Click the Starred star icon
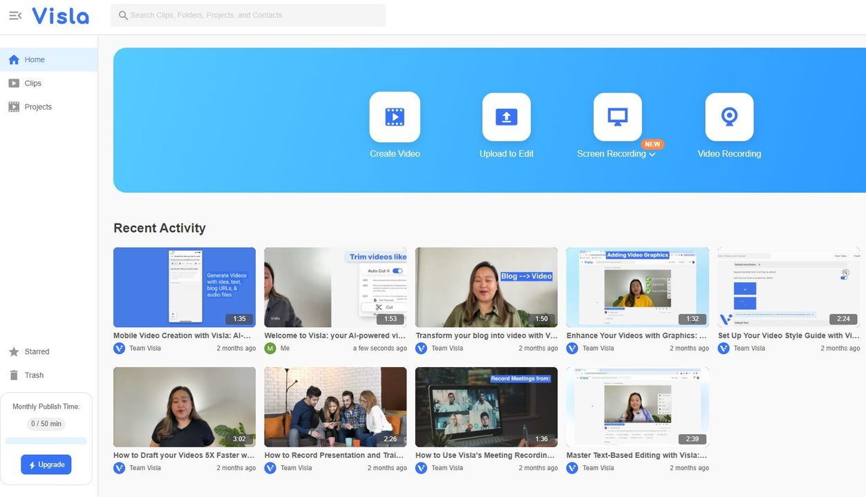866x497 pixels. coord(14,352)
